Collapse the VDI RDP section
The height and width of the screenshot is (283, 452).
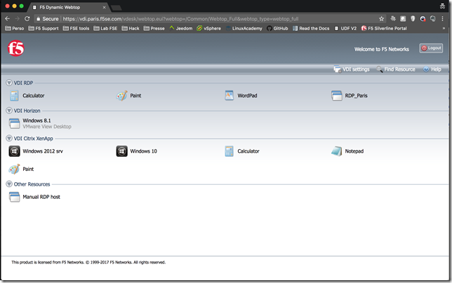click(x=9, y=83)
